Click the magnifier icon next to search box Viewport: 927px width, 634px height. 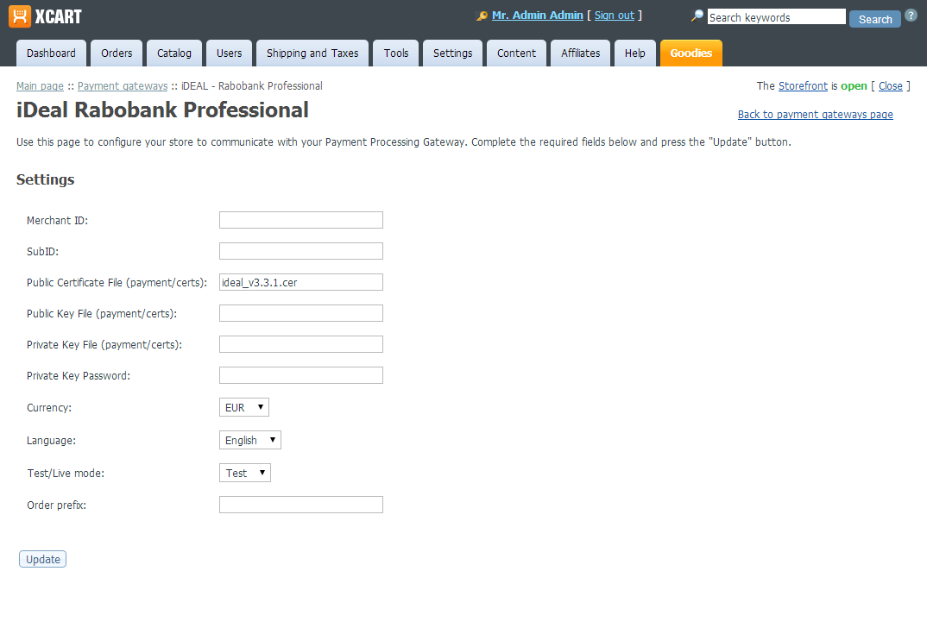pyautogui.click(x=697, y=16)
